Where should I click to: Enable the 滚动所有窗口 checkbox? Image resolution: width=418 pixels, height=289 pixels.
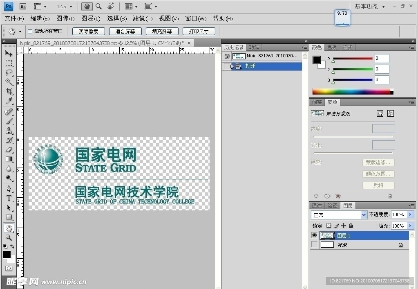pos(30,31)
